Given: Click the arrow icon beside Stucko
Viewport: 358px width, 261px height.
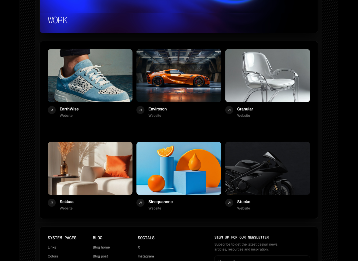Looking at the screenshot, I should (229, 203).
